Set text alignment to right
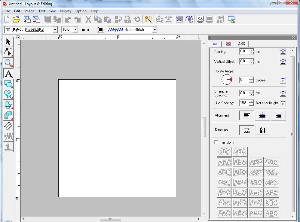300x222 pixels. (278, 115)
